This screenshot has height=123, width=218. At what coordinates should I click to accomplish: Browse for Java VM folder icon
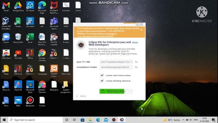[x=136, y=62]
